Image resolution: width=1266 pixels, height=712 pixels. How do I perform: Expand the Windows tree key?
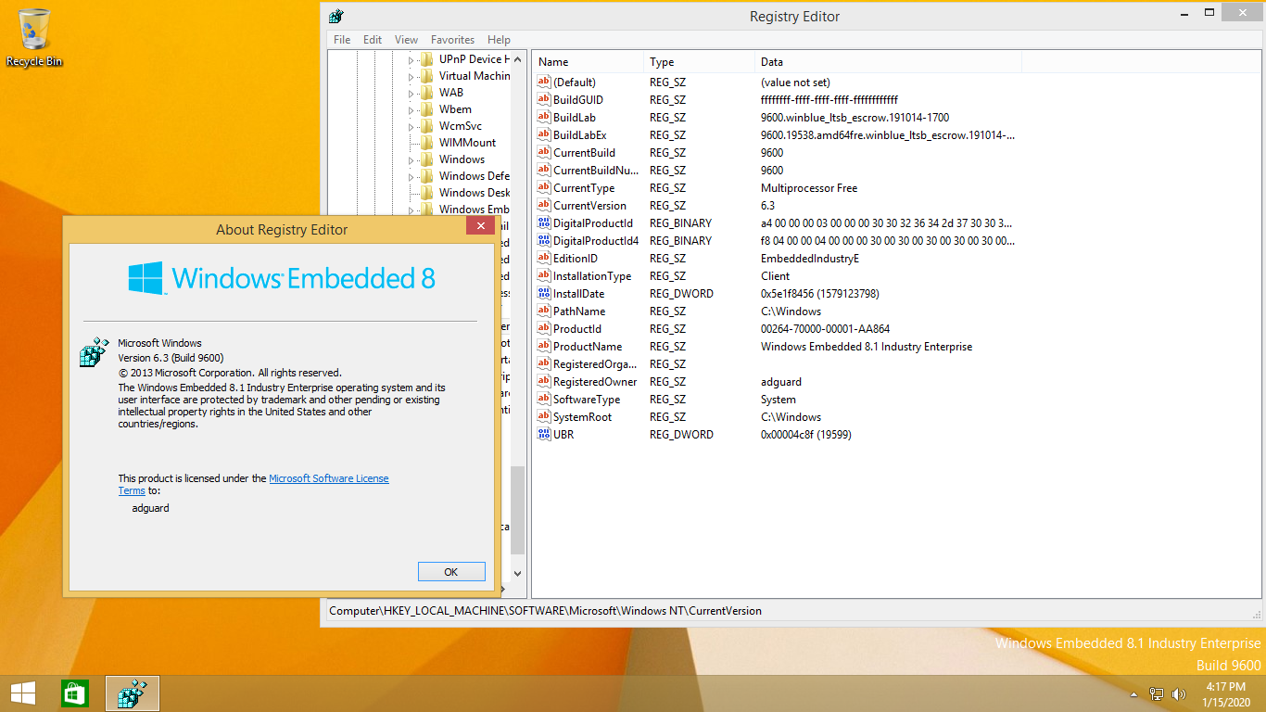click(x=411, y=159)
